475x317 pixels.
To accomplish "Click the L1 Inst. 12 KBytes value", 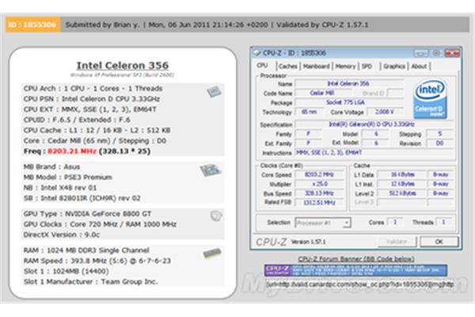I will click(401, 184).
